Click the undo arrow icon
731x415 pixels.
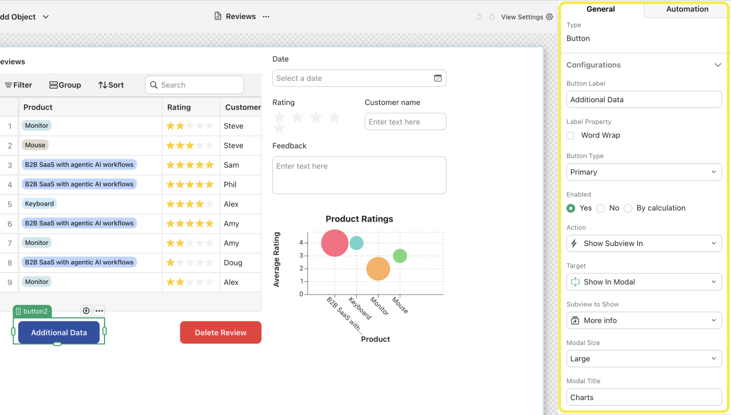pyautogui.click(x=479, y=17)
